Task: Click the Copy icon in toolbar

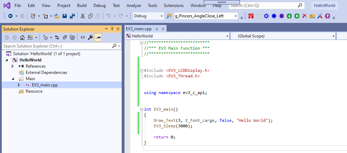Action: [90, 16]
